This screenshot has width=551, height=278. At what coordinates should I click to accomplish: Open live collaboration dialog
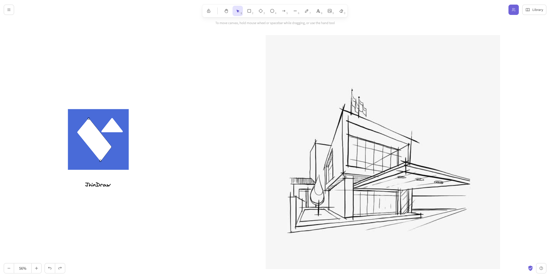[513, 10]
